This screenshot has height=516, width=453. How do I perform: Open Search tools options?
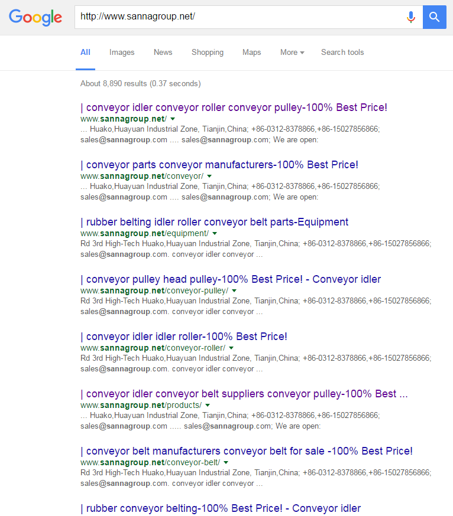pos(342,53)
